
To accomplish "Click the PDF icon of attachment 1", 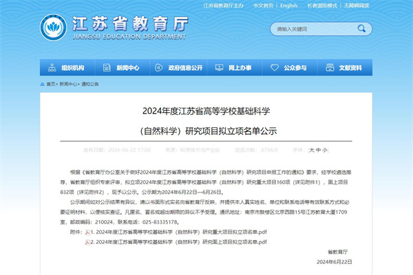I will pos(87,233).
